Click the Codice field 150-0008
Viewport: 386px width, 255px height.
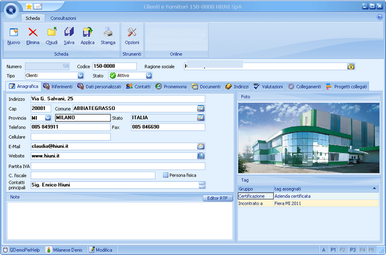coord(115,66)
